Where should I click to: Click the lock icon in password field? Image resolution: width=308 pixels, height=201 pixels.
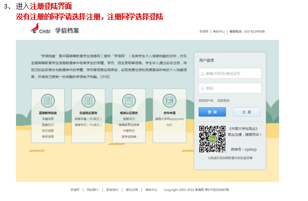(202, 88)
